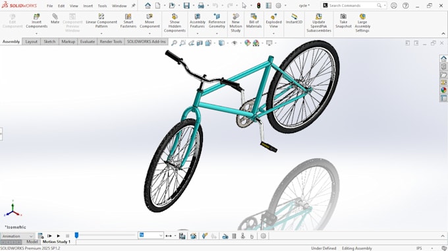The height and width of the screenshot is (251, 448).
Task: Click the Edit Appearance color ball icon
Action: pos(248,43)
